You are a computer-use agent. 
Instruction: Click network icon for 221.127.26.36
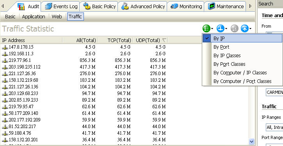point(5,74)
